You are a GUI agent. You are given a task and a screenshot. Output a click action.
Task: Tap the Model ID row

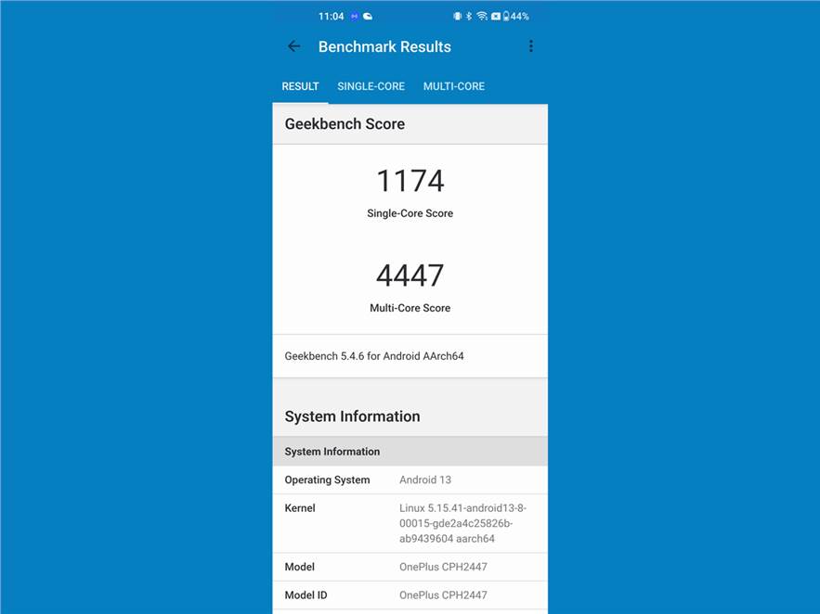410,595
